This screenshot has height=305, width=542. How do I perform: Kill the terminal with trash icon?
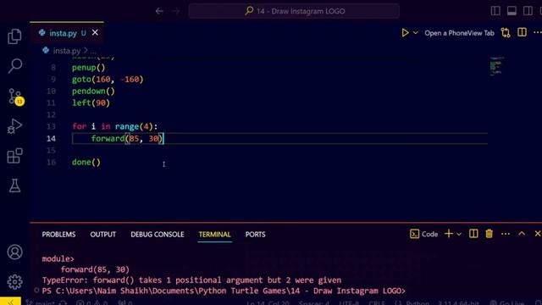489,234
